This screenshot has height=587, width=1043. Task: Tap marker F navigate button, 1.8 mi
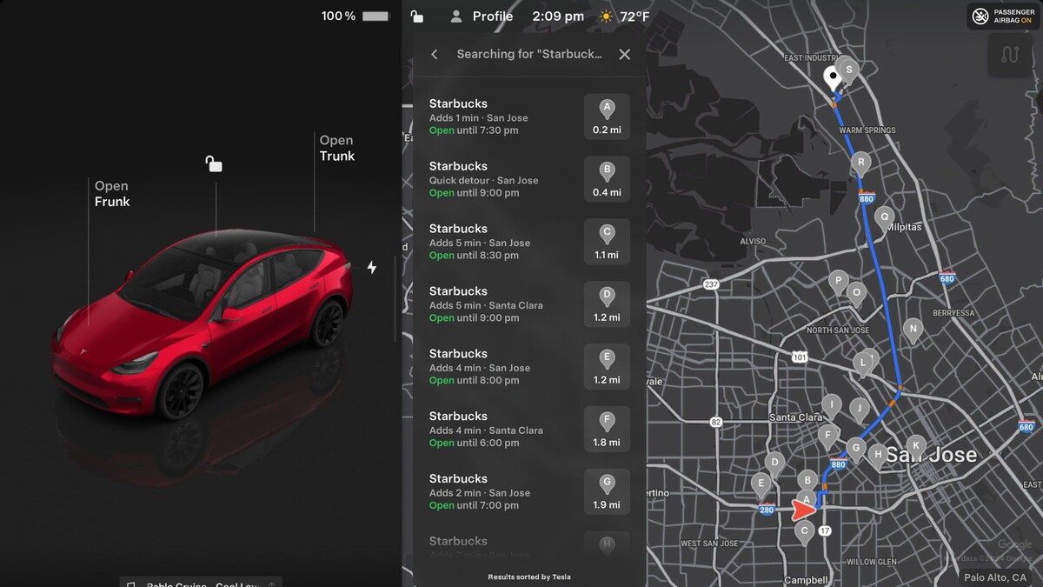(607, 430)
